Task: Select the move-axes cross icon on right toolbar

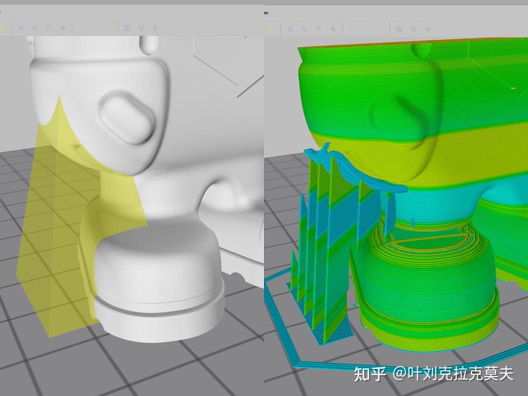Action: point(428,27)
